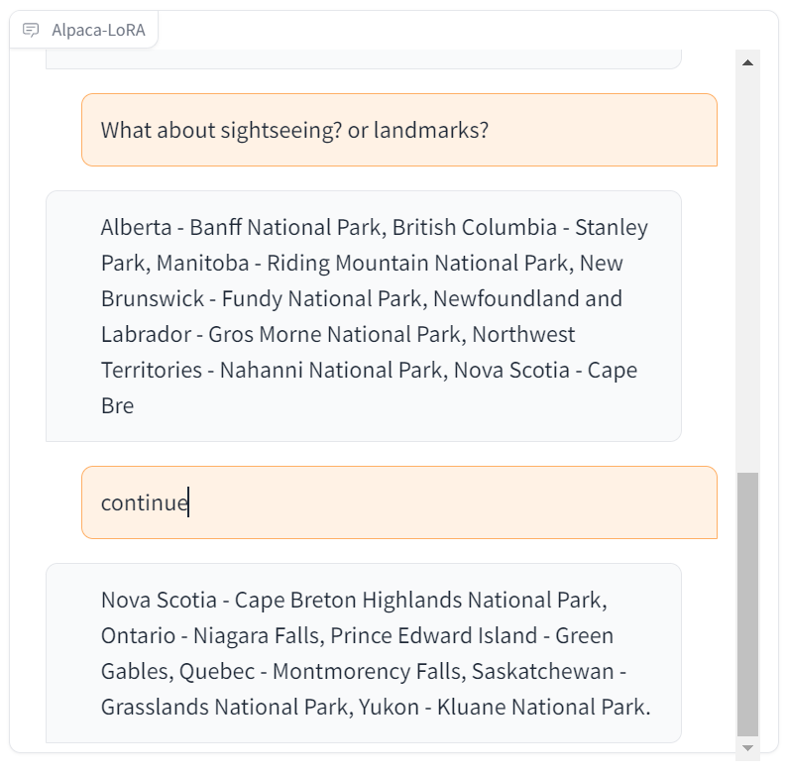Click 'Nahanni National Park' in the first reply
The width and height of the screenshot is (786, 775).
click(x=331, y=371)
